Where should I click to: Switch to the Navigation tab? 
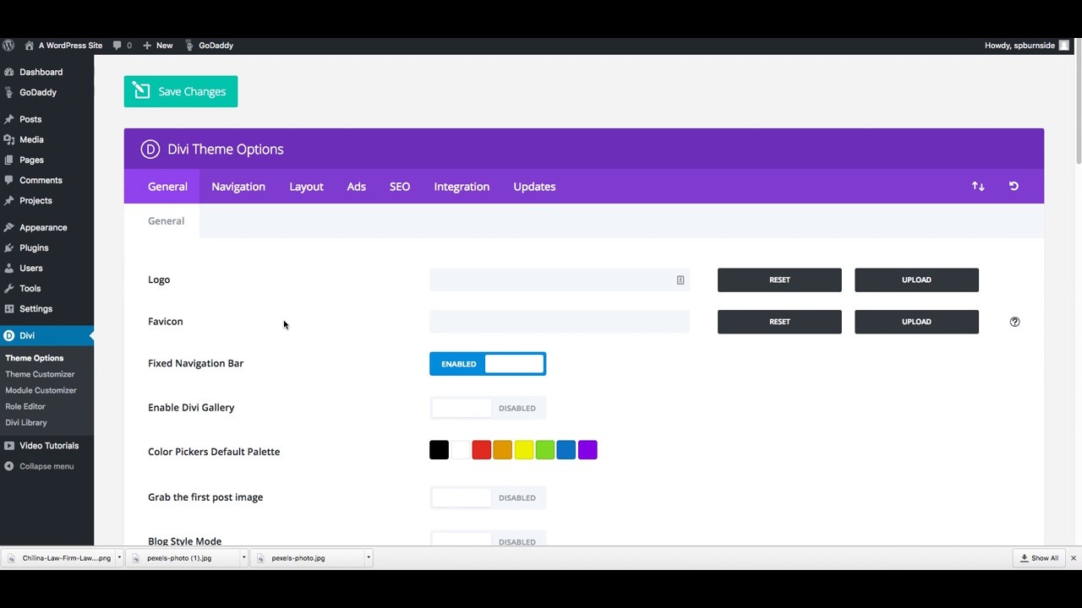238,186
